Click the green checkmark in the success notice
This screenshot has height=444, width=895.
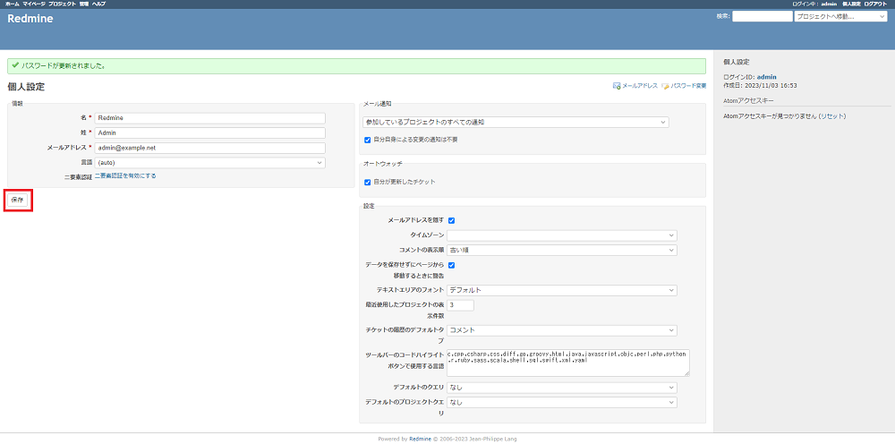(x=15, y=65)
